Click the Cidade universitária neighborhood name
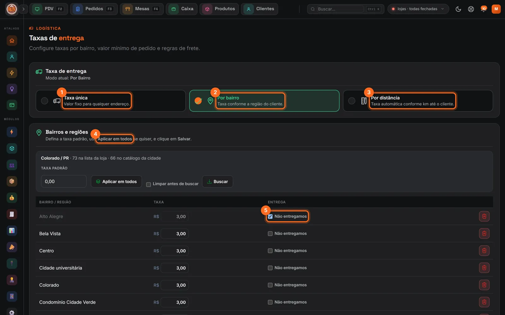Image resolution: width=505 pixels, height=315 pixels. pos(61,268)
